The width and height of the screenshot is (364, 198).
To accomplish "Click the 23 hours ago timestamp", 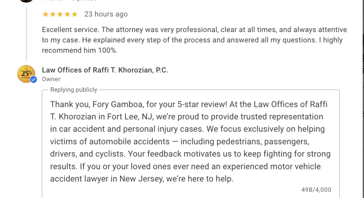I will click(x=106, y=14).
